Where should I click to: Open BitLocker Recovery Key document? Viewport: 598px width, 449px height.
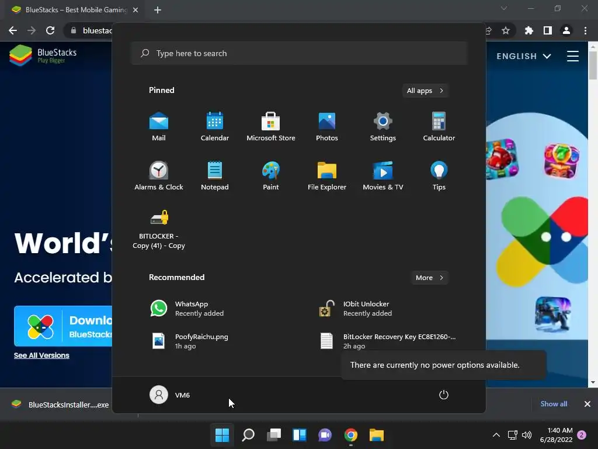tap(389, 341)
